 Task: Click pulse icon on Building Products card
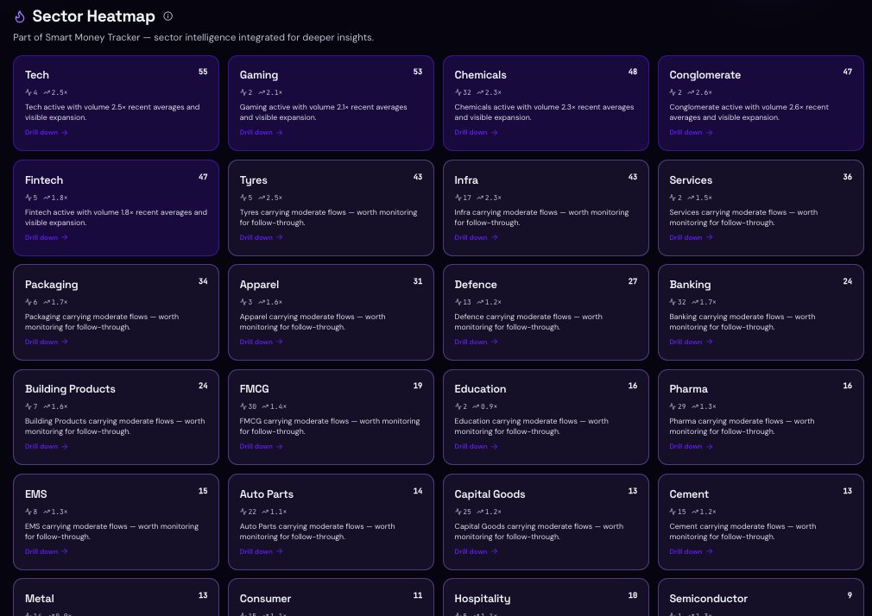click(28, 406)
